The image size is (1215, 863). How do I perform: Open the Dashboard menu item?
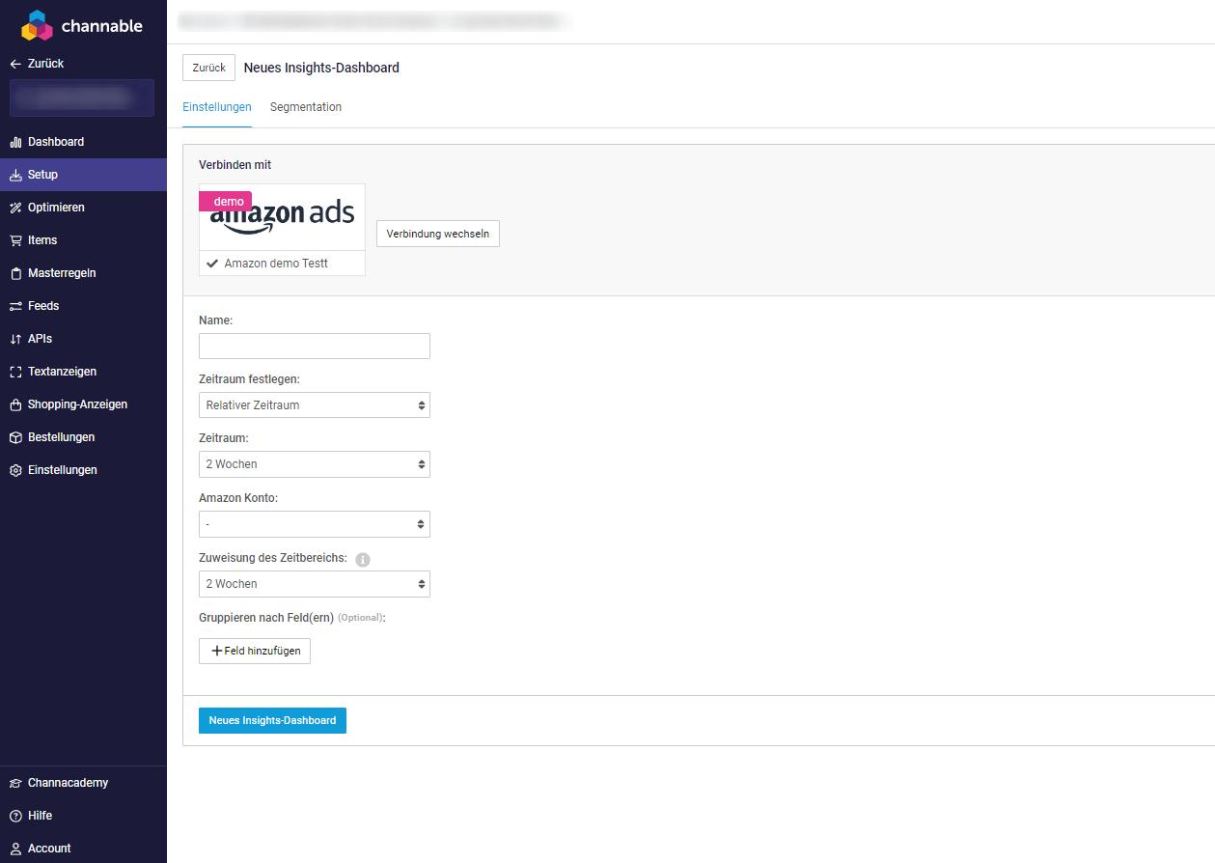[x=83, y=142]
